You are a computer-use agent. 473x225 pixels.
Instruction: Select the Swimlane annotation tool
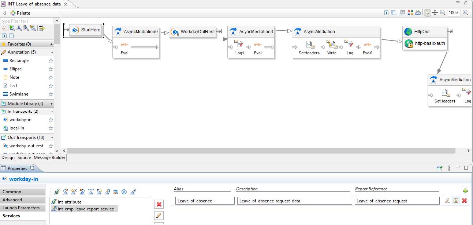pos(19,94)
